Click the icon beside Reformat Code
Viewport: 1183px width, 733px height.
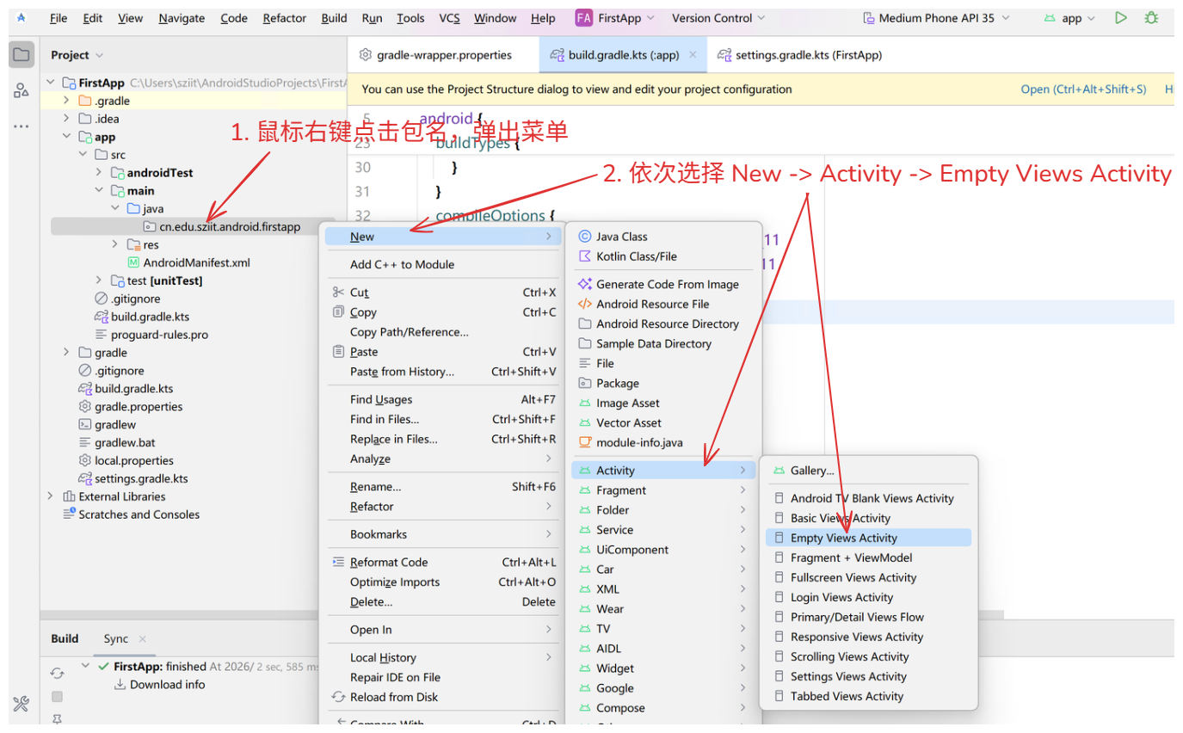tap(338, 563)
